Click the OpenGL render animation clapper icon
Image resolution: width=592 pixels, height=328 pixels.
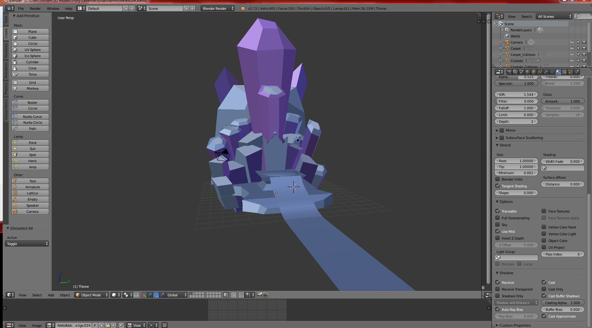tap(266, 295)
